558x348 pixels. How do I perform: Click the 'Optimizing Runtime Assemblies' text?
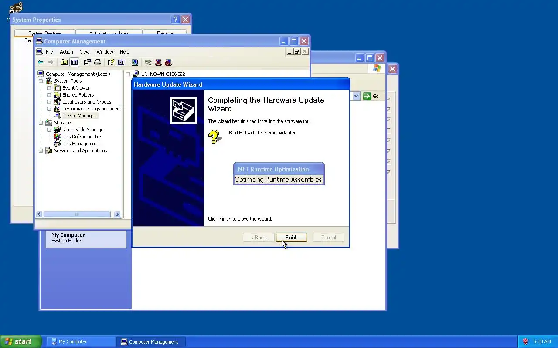[278, 180]
